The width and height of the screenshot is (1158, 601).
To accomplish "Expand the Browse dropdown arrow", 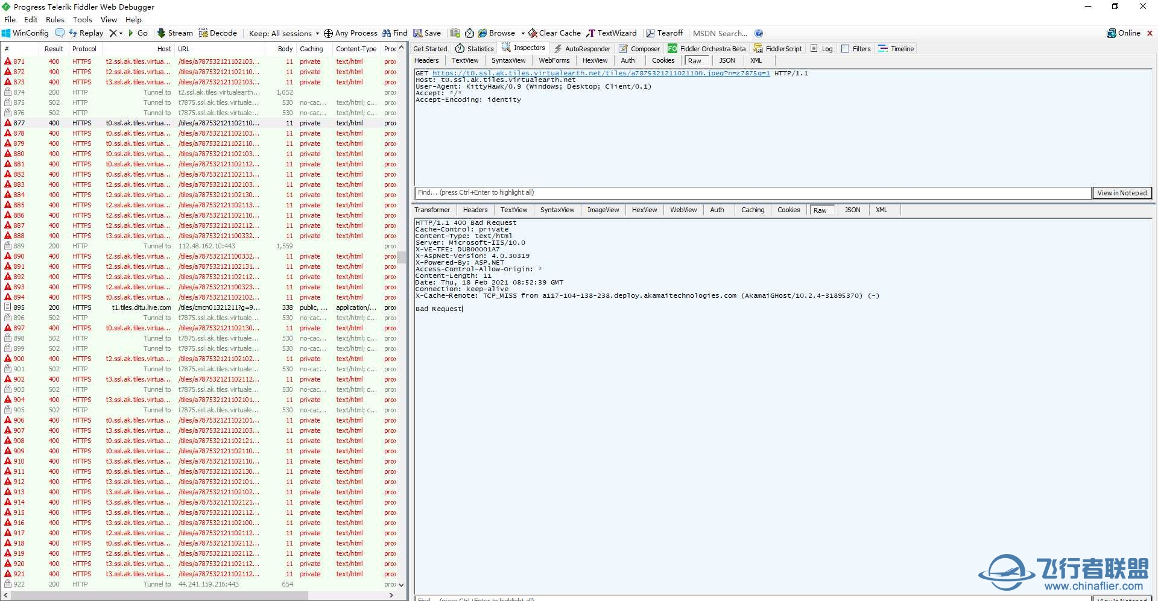I will (x=523, y=33).
